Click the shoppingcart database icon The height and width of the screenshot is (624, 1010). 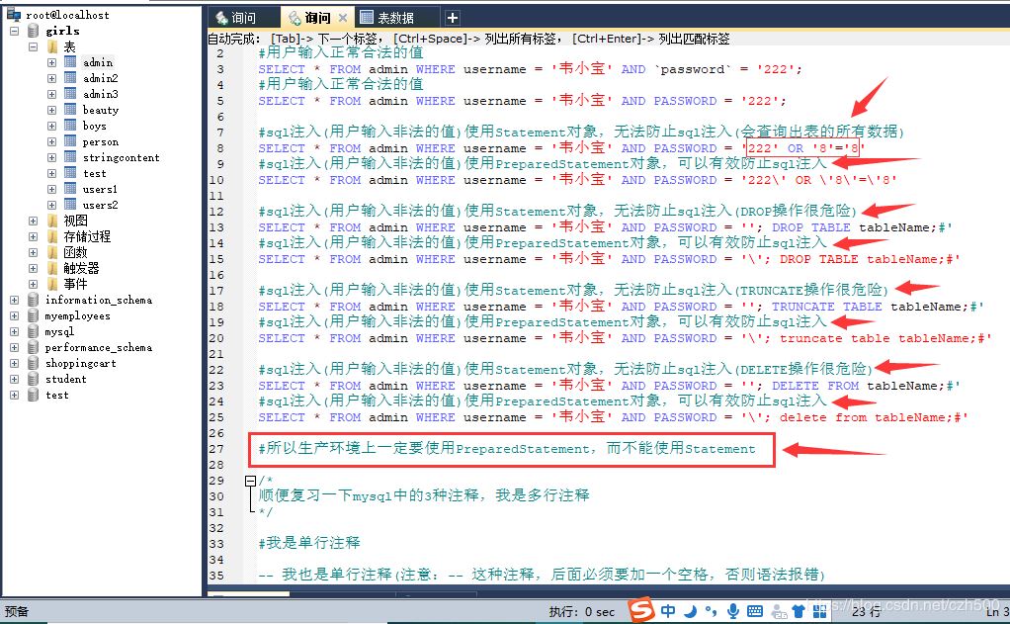(x=33, y=363)
